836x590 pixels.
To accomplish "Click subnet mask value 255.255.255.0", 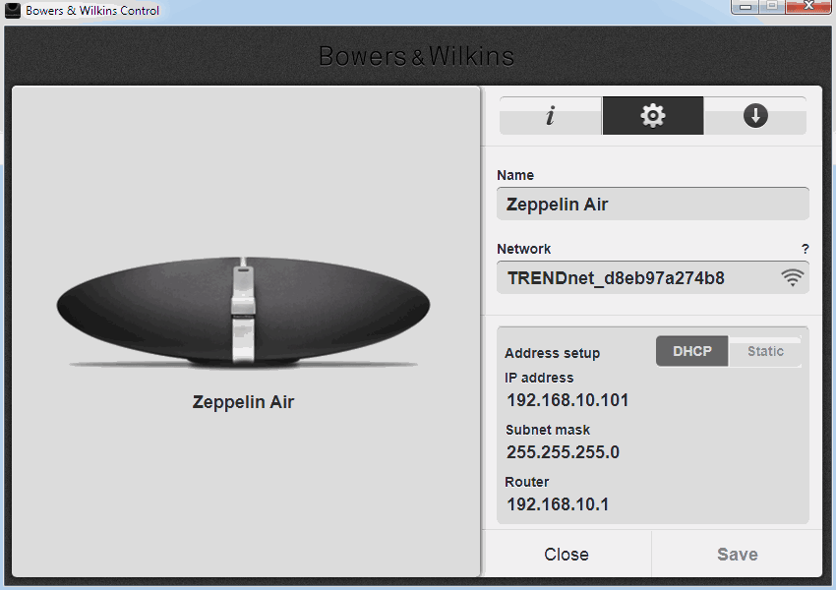I will click(x=563, y=452).
